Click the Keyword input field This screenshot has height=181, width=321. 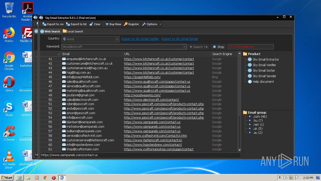[122, 47]
